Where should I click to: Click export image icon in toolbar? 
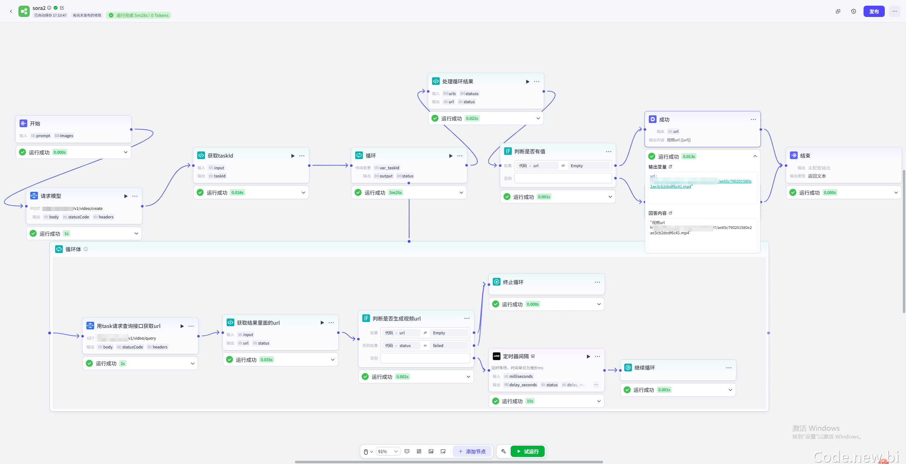[431, 452]
